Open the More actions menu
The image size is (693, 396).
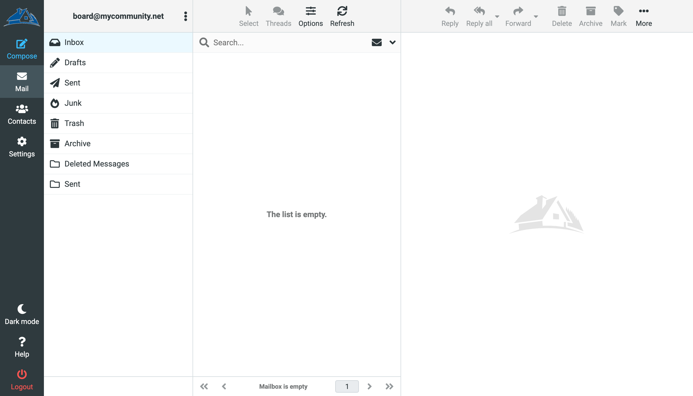644,16
